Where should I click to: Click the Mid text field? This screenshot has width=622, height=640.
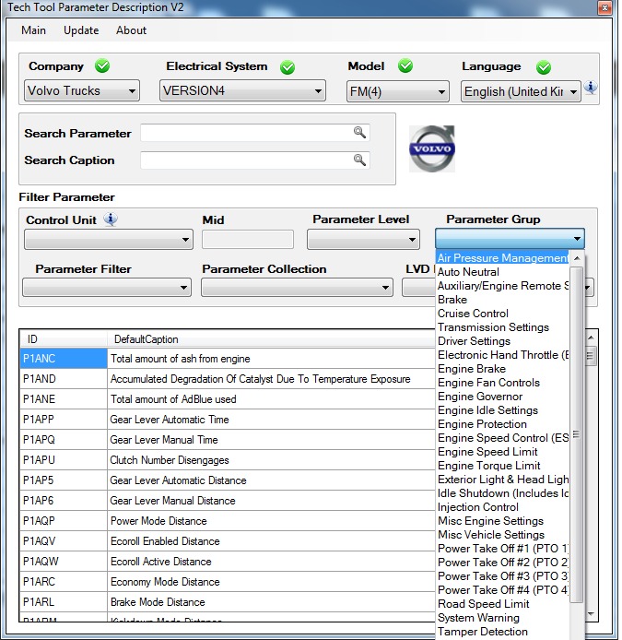tap(248, 240)
